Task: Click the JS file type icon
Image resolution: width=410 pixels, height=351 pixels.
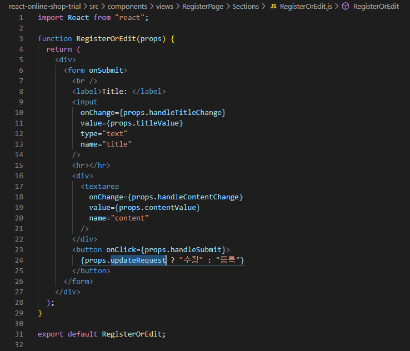Action: click(x=273, y=6)
